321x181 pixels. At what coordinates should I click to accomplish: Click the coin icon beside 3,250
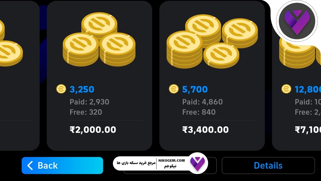click(x=61, y=89)
